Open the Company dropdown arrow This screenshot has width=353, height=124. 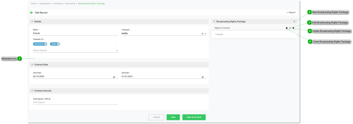click(x=206, y=34)
